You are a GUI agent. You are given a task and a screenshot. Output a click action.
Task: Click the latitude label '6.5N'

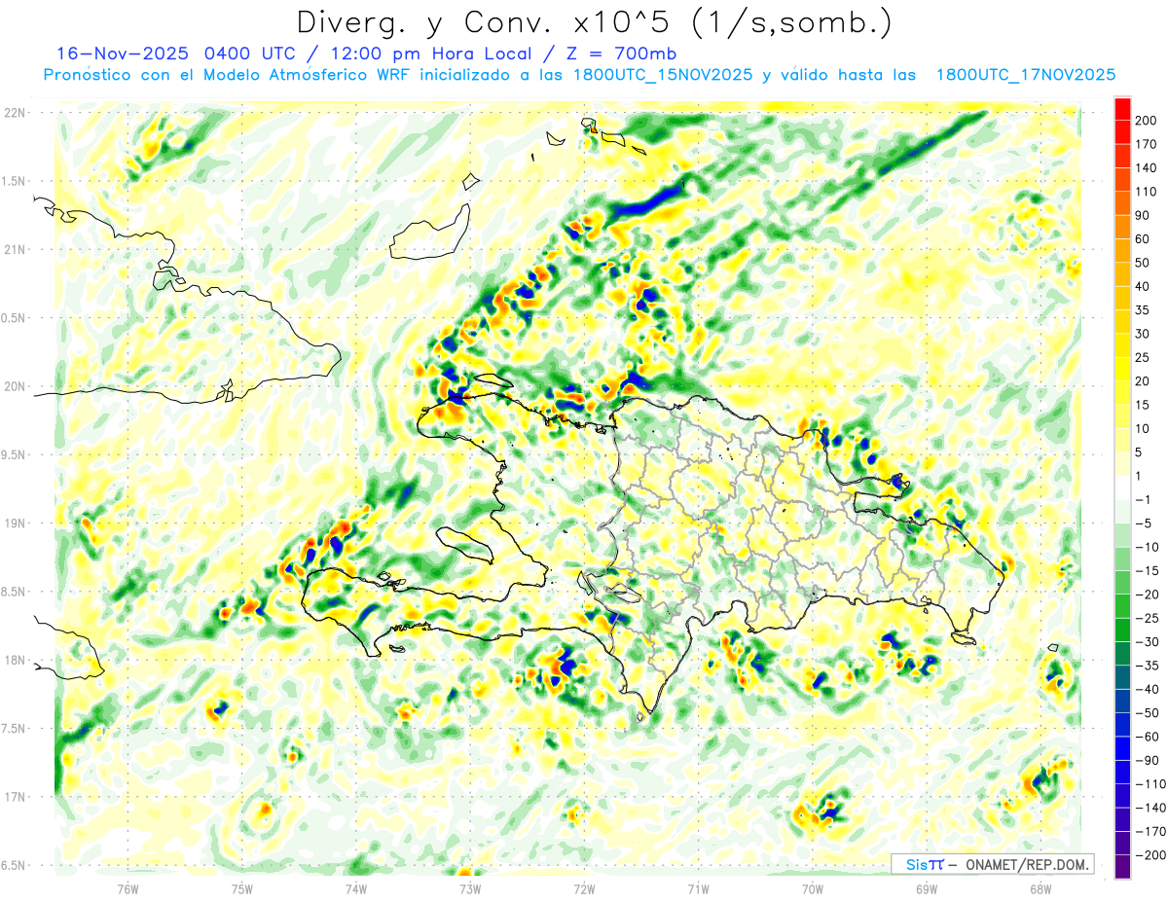[x=13, y=865]
